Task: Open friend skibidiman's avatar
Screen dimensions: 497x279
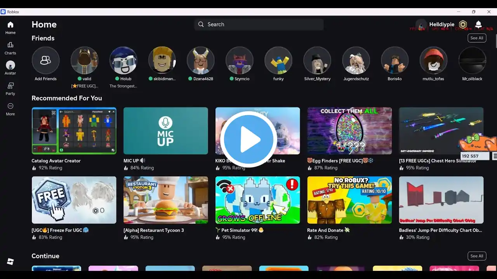Action: point(162,60)
